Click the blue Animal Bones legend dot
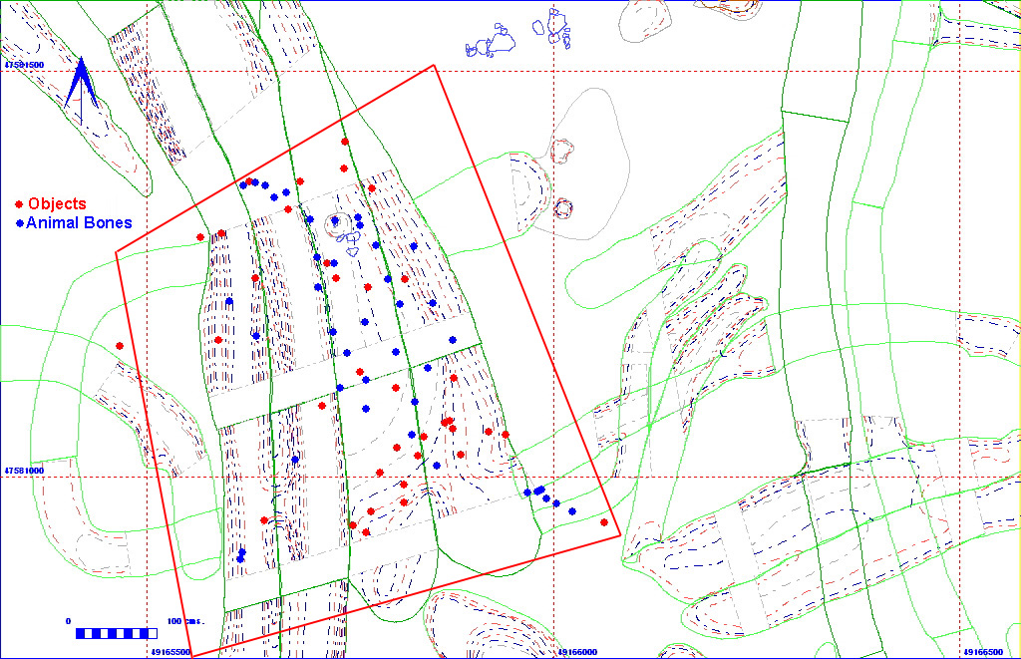1021x659 pixels. click(19, 222)
